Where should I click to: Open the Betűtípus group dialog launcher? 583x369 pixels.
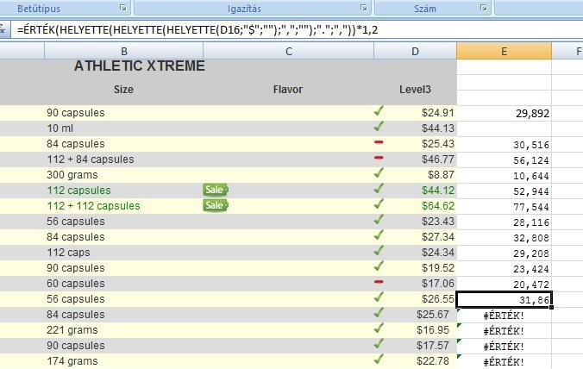tap(123, 8)
